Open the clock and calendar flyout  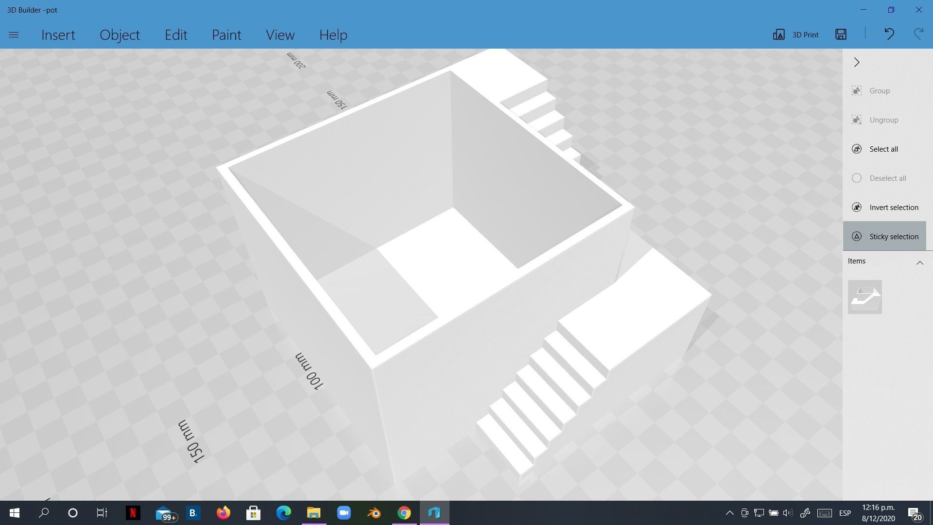pyautogui.click(x=879, y=513)
